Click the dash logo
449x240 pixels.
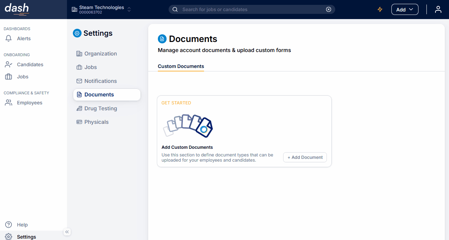point(16,9)
